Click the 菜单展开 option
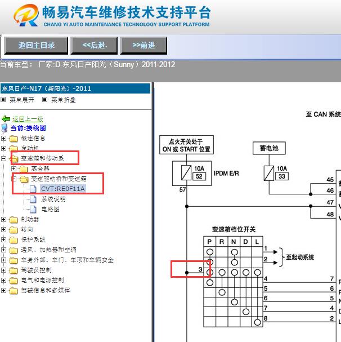The width and height of the screenshot is (341, 342). coord(22,100)
